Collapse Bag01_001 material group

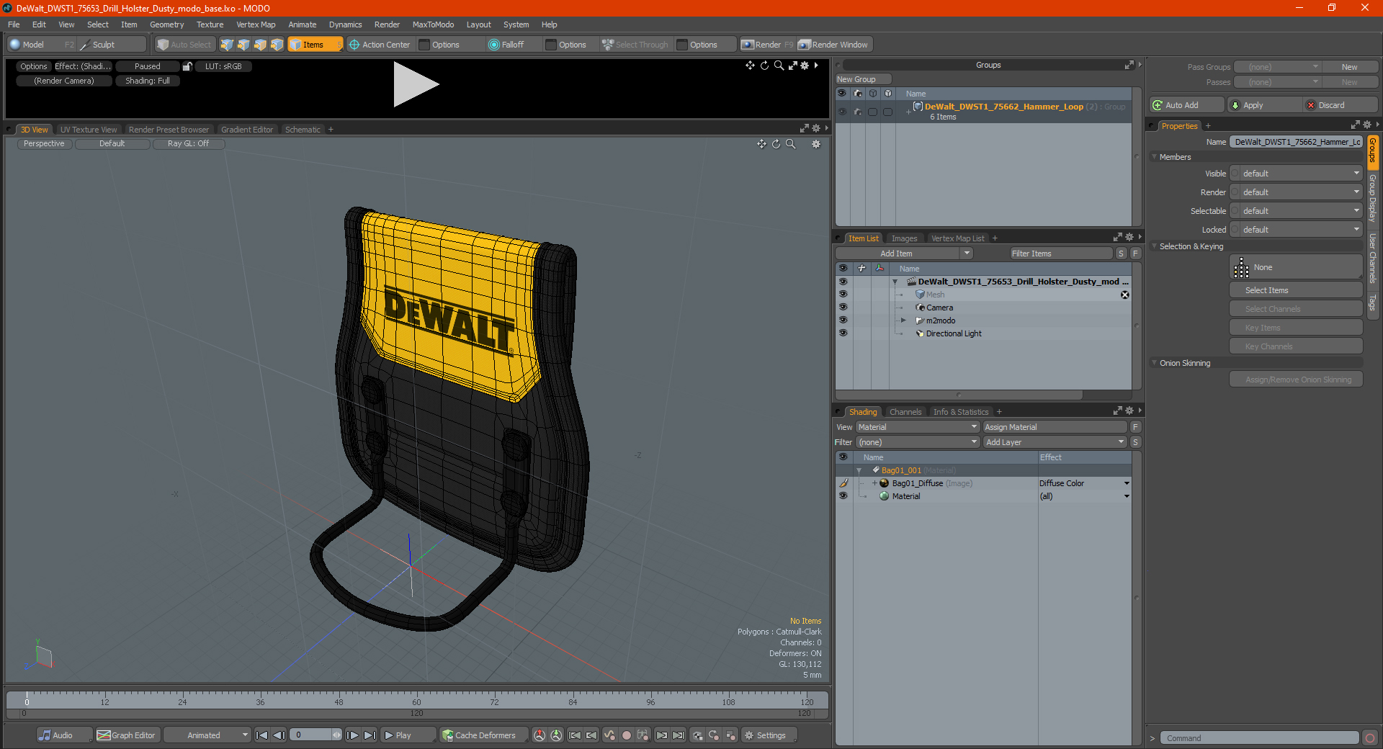[859, 470]
